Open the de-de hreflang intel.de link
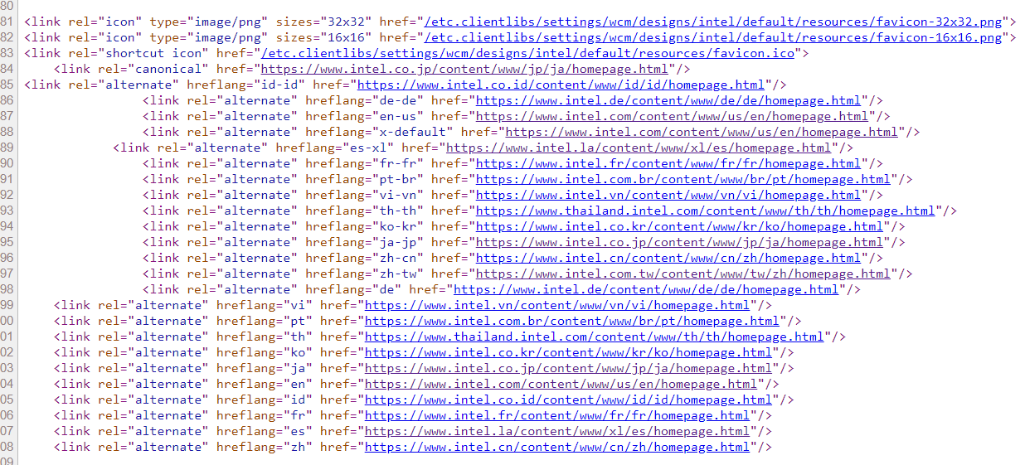The height and width of the screenshot is (465, 1025). coord(668,100)
